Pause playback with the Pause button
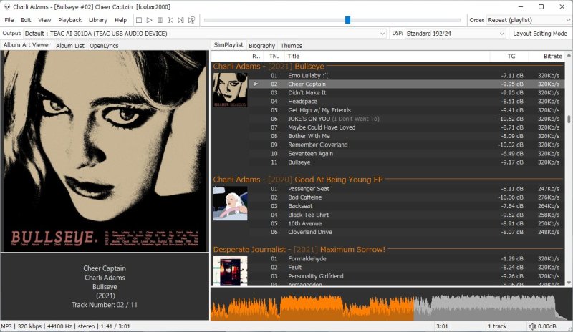573x332 pixels. pos(160,20)
